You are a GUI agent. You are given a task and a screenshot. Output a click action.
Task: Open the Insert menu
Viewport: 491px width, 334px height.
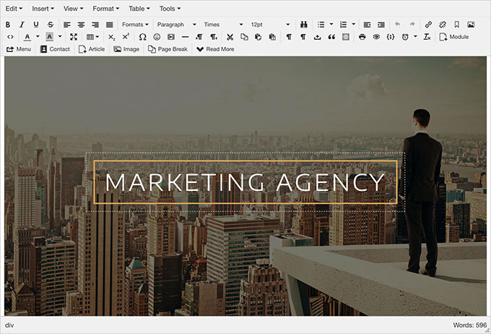tap(43, 9)
